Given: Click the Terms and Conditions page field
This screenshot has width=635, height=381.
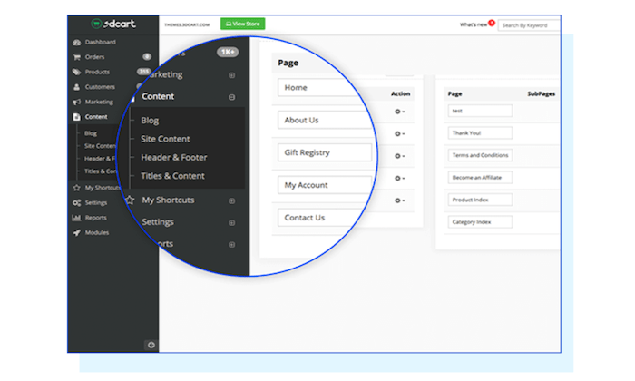Looking at the screenshot, I should tap(480, 155).
